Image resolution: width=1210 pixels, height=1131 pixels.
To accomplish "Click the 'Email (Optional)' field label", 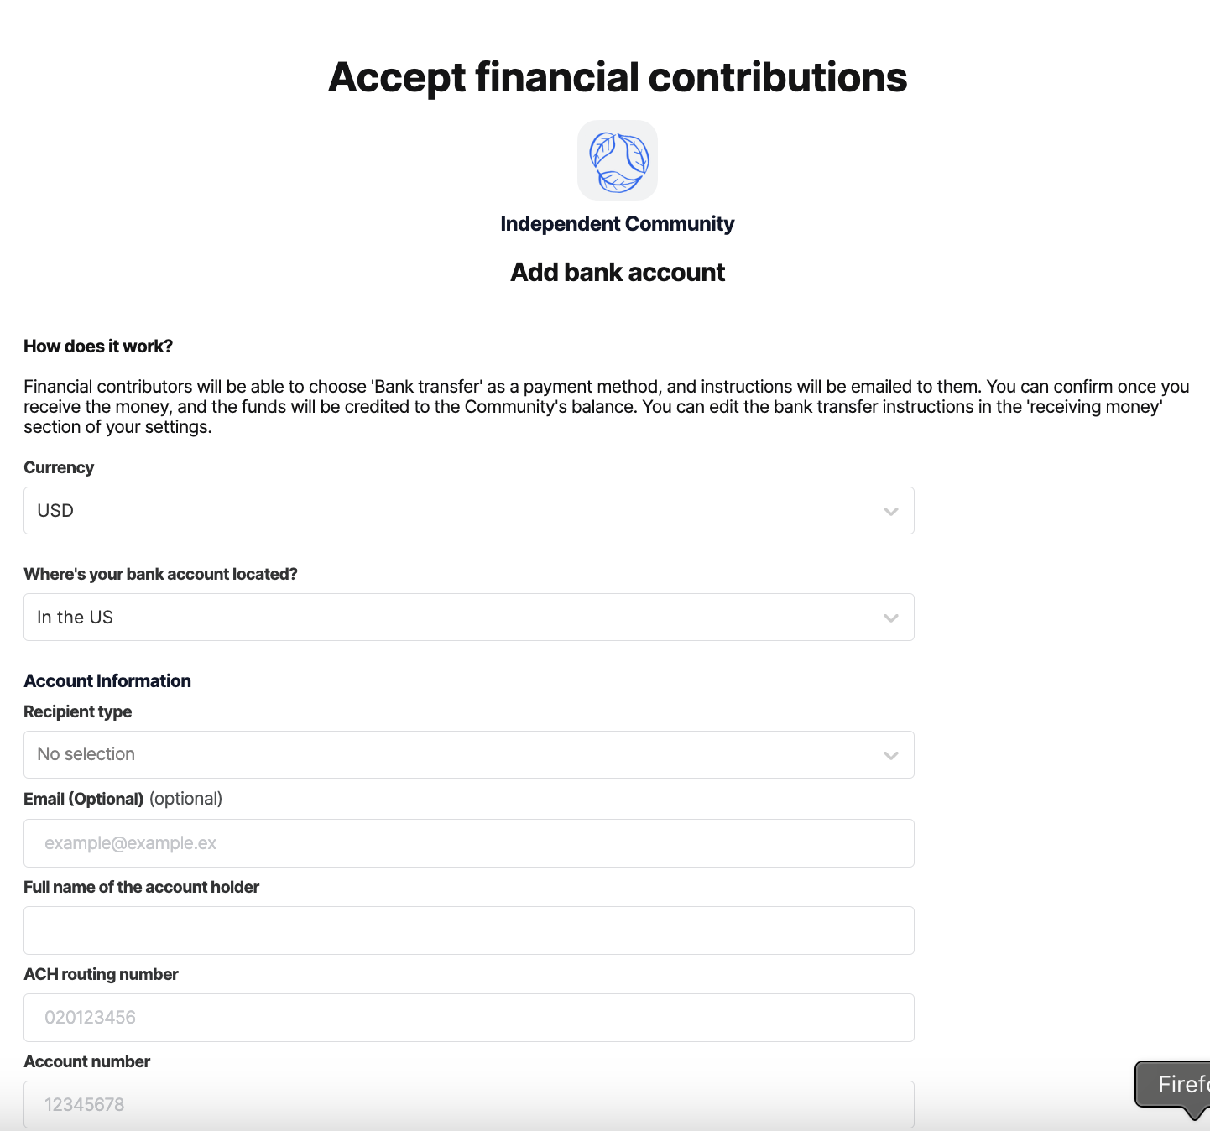I will [84, 799].
